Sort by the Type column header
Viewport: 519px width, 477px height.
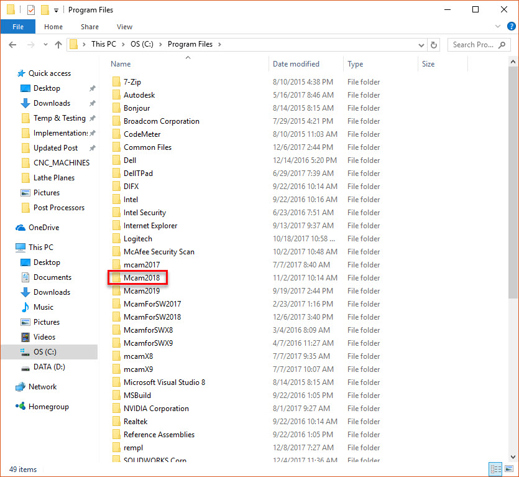click(355, 64)
